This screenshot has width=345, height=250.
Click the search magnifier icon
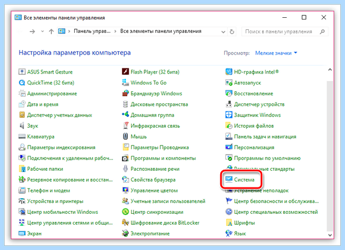click(323, 32)
